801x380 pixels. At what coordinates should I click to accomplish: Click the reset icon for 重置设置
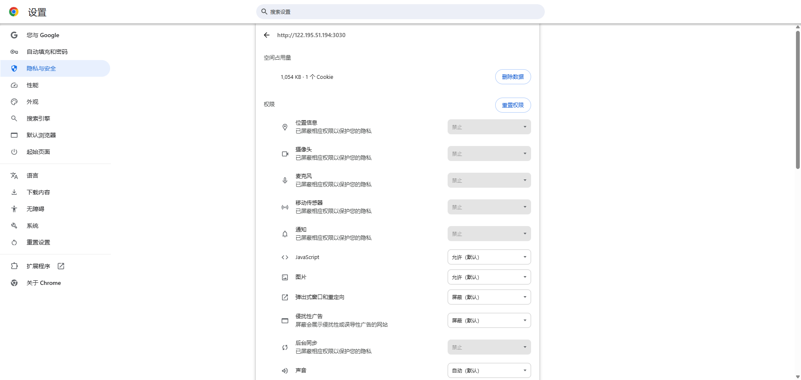pyautogui.click(x=14, y=242)
